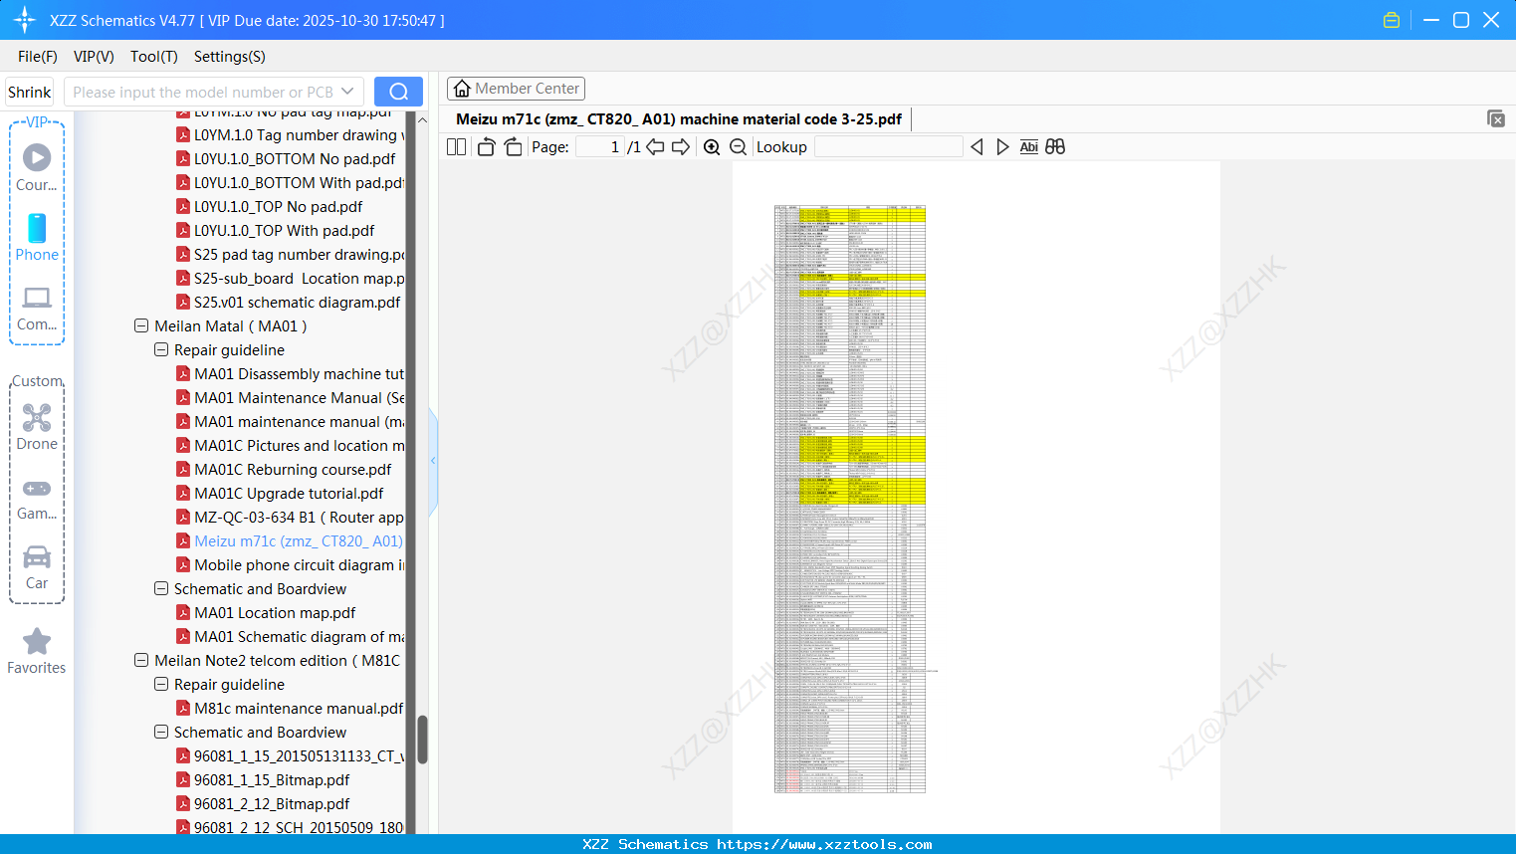This screenshot has height=854, width=1516.
Task: Find previous lookup match
Action: click(976, 147)
